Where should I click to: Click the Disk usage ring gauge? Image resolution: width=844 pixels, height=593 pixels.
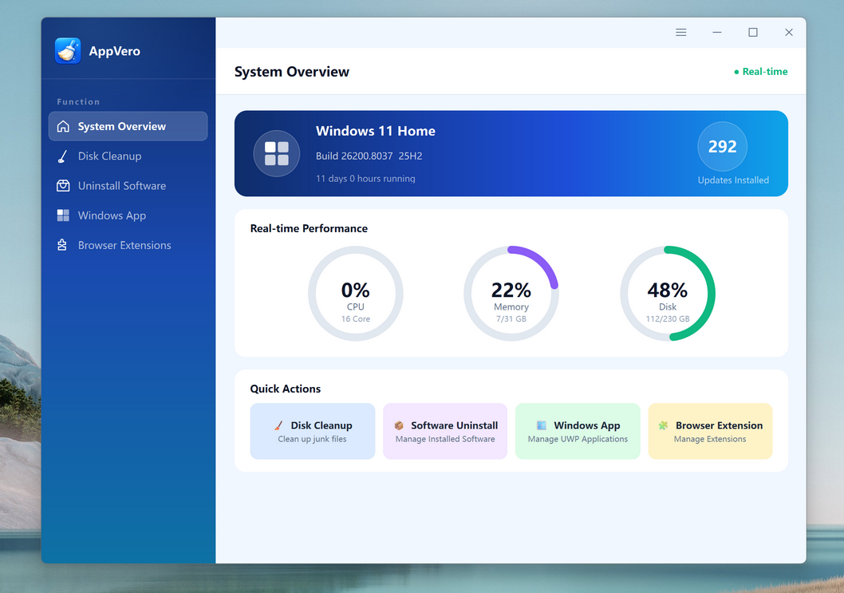click(668, 294)
